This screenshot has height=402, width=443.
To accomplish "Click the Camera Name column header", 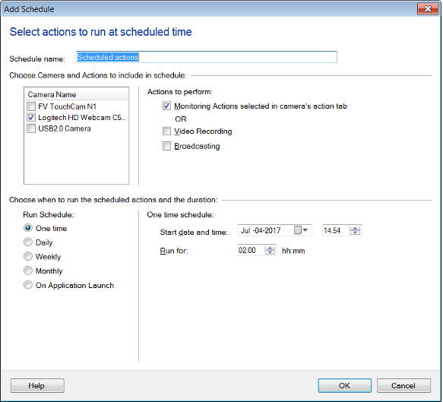I will tap(76, 94).
